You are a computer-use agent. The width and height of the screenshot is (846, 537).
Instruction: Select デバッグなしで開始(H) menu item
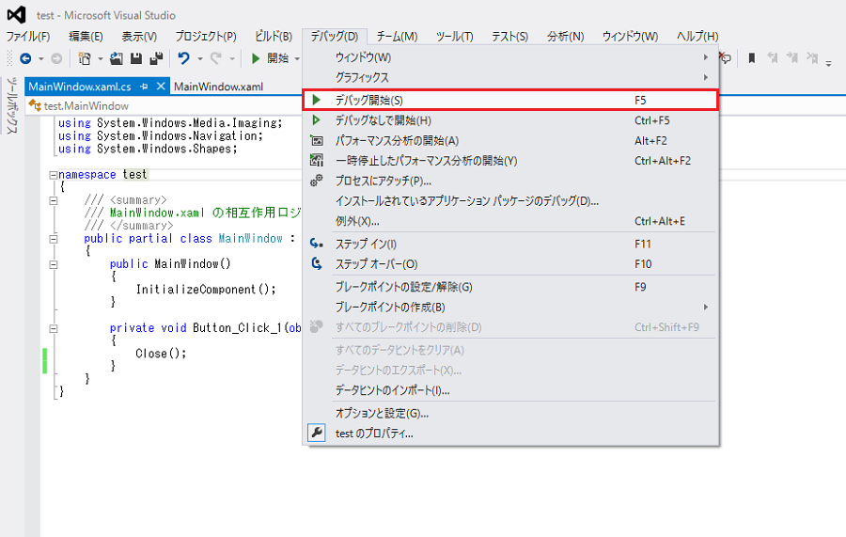tap(510, 119)
